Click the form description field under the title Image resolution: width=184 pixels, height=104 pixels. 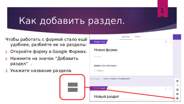pos(97,57)
